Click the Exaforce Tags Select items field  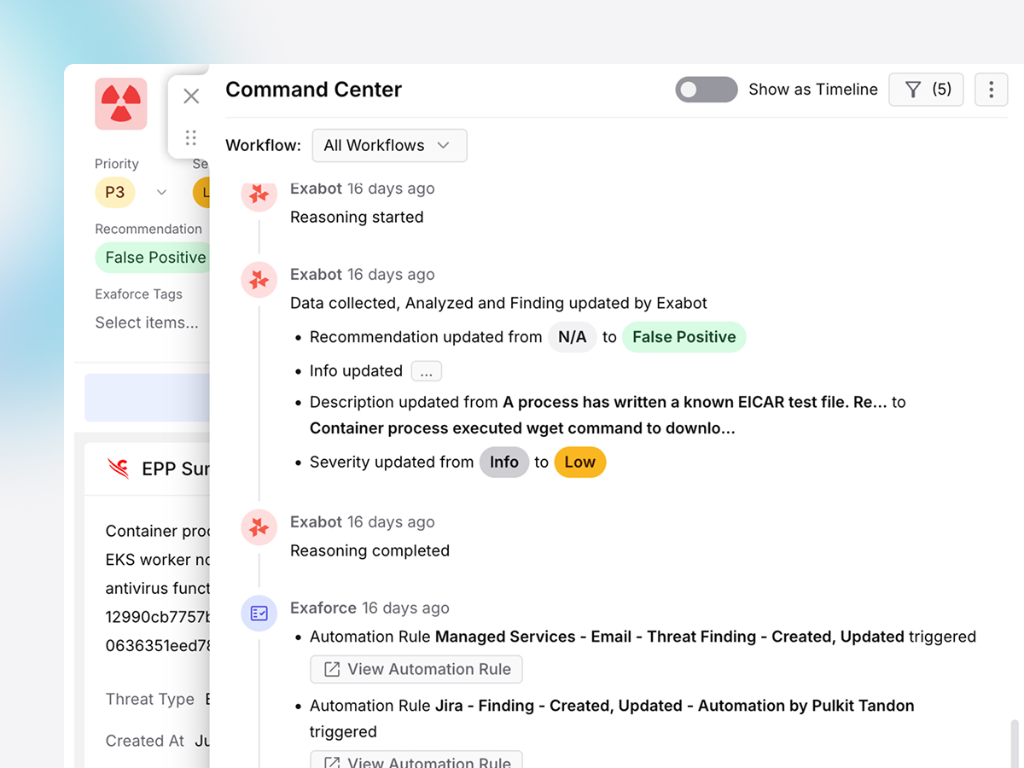click(x=147, y=323)
